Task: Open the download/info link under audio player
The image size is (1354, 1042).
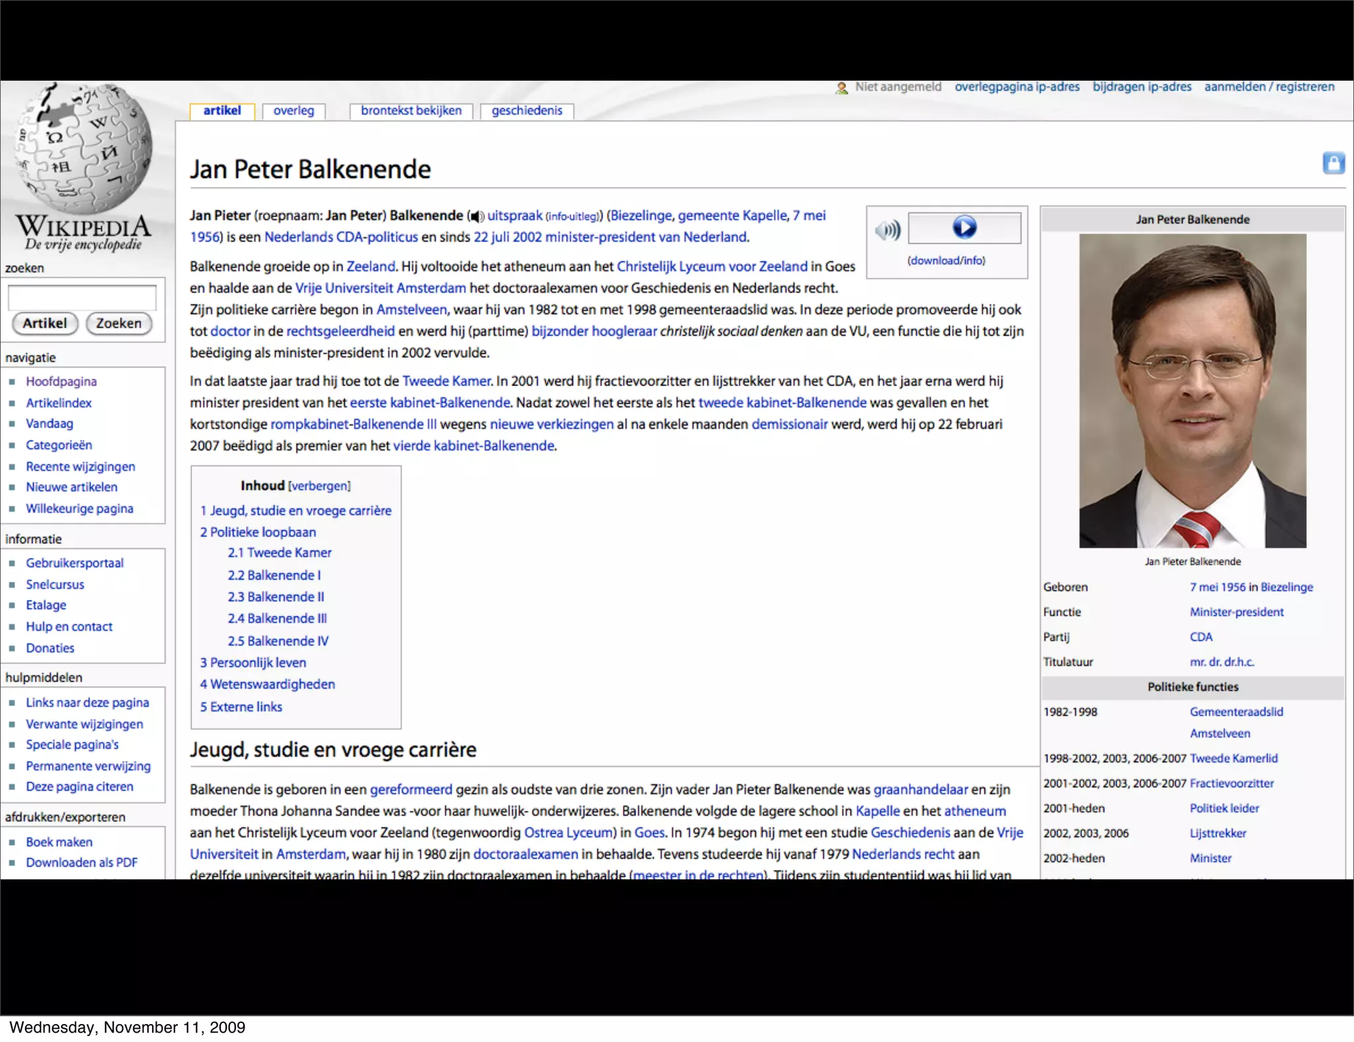Action: click(946, 260)
